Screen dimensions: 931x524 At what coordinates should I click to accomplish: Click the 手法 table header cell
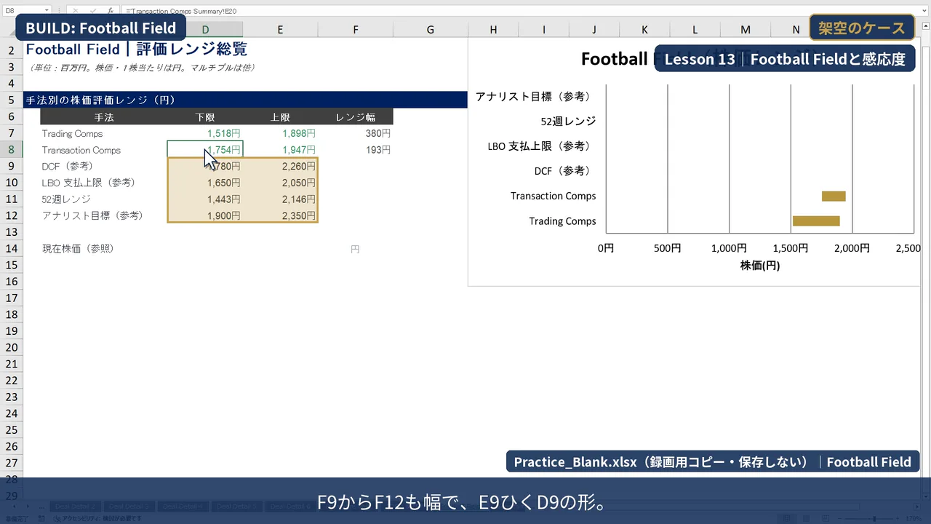tap(104, 116)
